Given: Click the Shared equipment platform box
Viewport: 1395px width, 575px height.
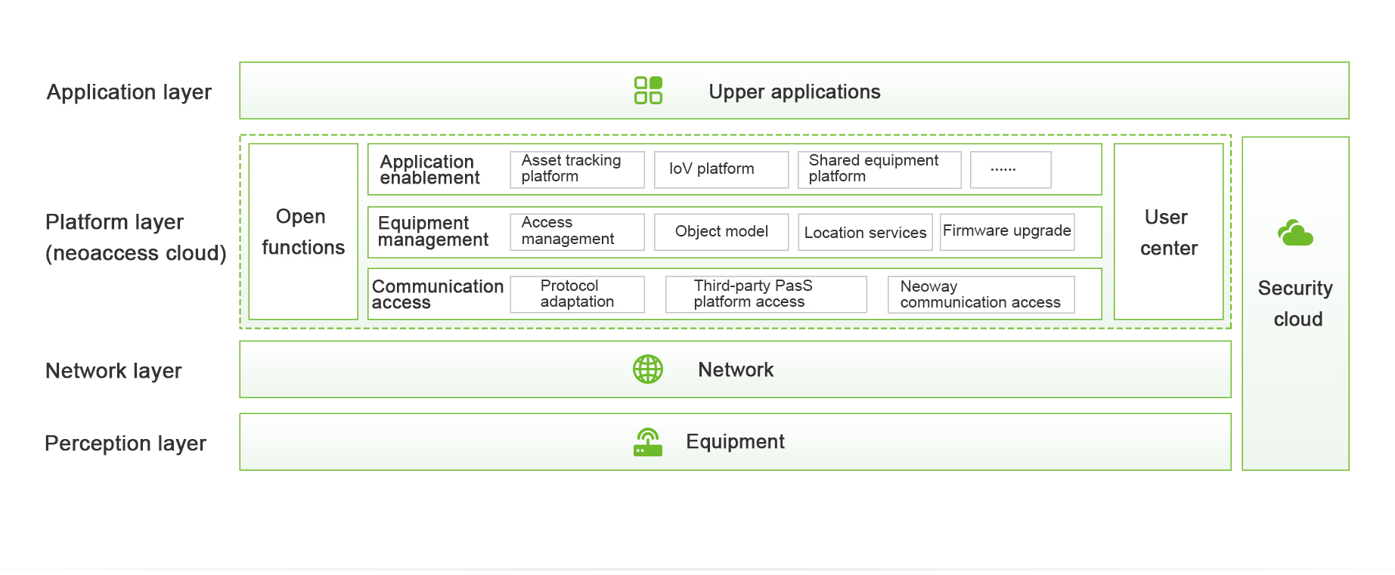Looking at the screenshot, I should tap(879, 169).
